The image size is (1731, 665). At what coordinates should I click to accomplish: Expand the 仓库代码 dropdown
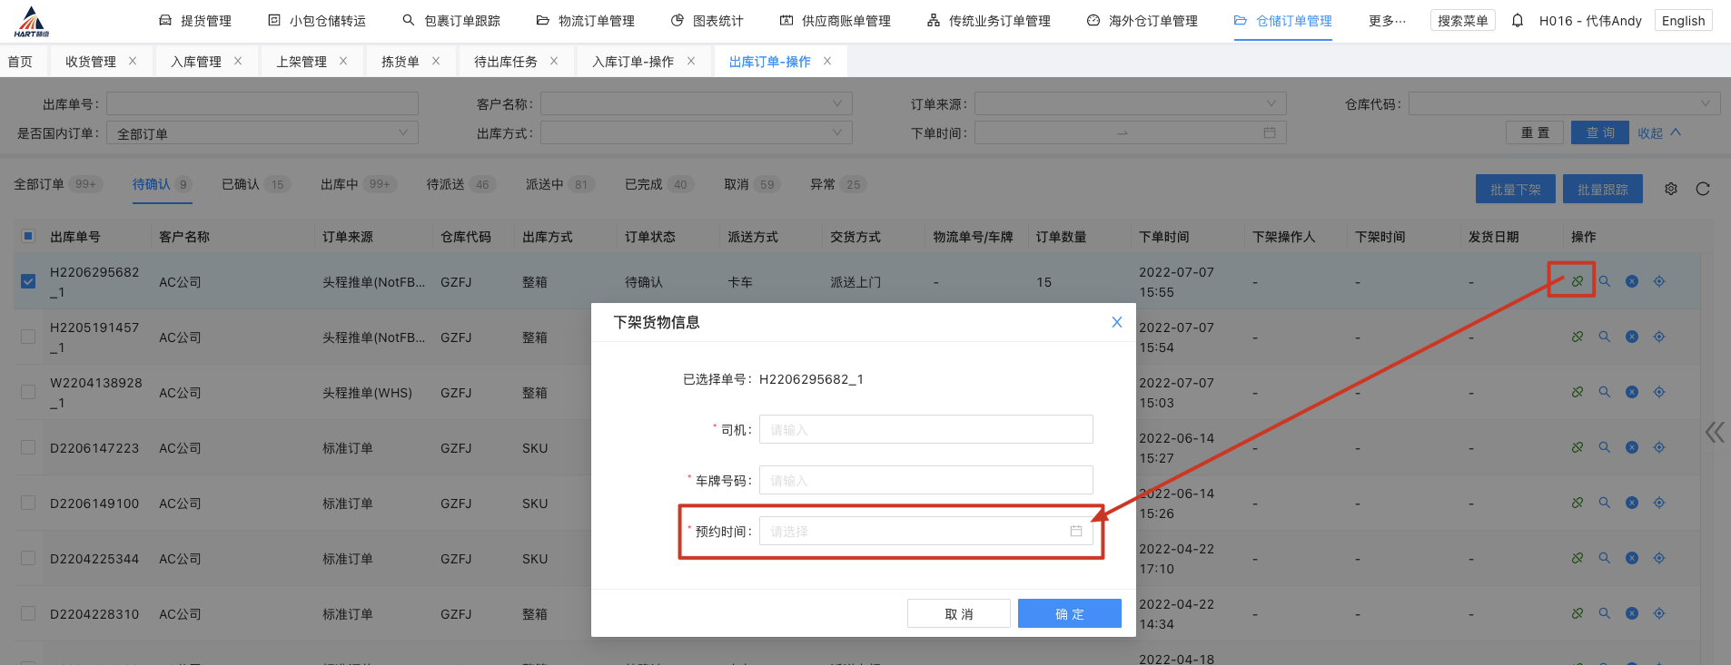click(x=1564, y=103)
